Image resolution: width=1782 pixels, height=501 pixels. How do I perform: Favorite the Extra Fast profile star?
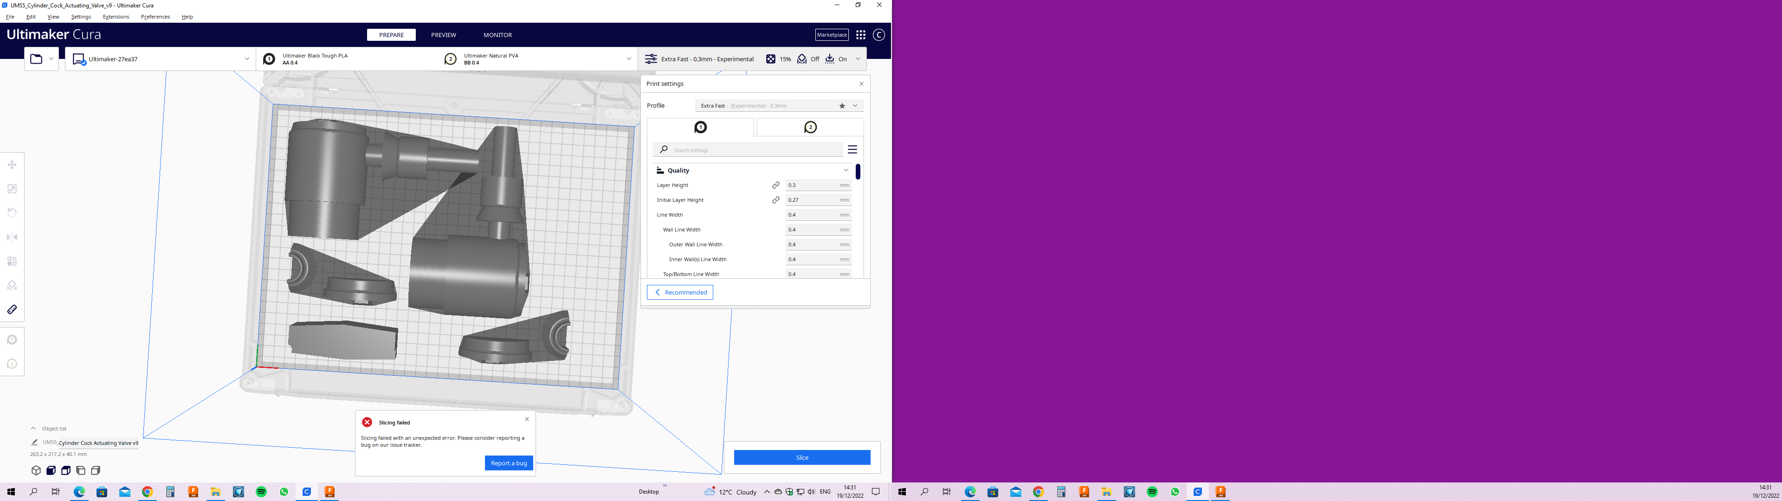tap(842, 105)
